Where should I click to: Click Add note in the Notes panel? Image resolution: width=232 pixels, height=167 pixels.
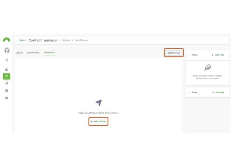(x=218, y=55)
